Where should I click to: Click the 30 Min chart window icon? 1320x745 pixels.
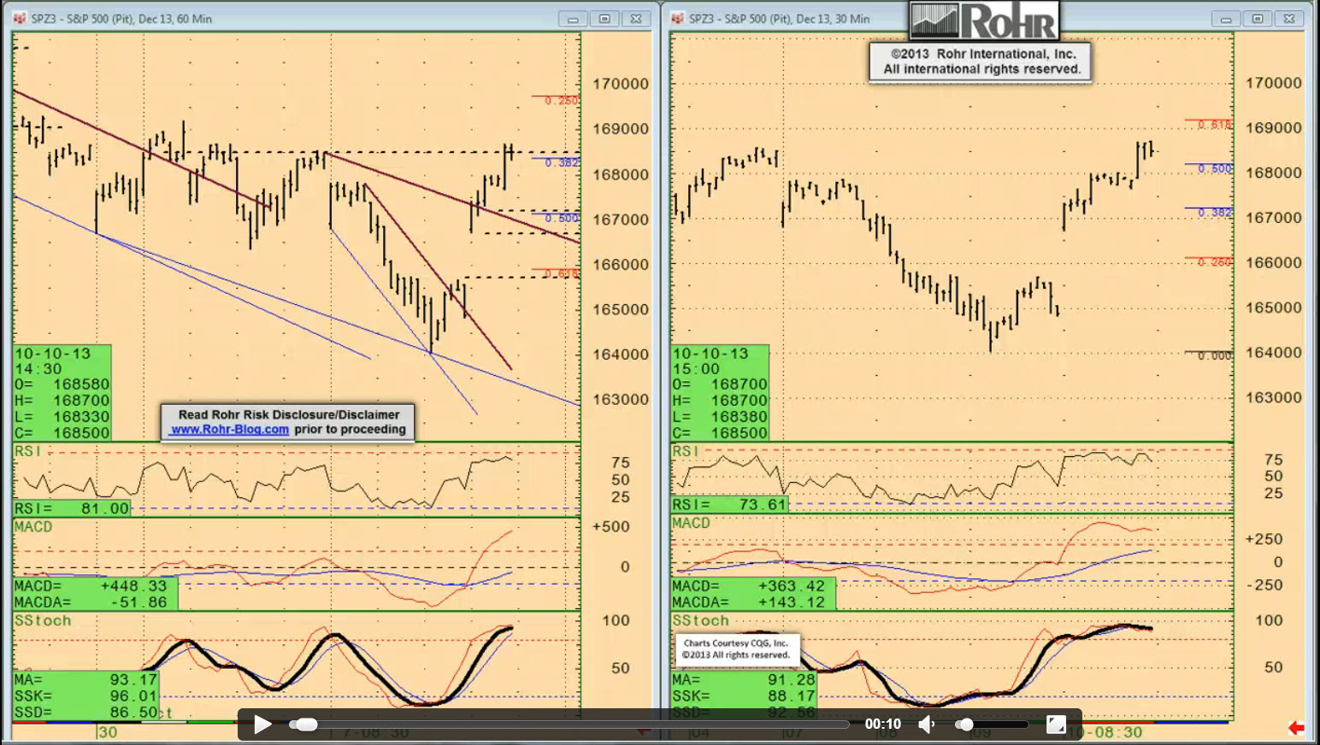(678, 18)
